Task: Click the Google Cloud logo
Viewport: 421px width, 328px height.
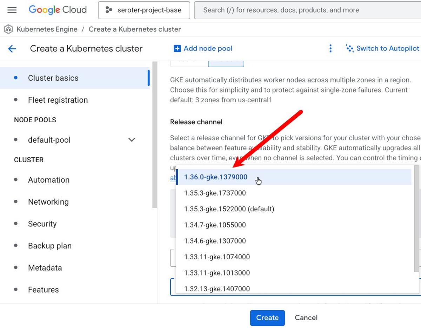Action: point(58,10)
